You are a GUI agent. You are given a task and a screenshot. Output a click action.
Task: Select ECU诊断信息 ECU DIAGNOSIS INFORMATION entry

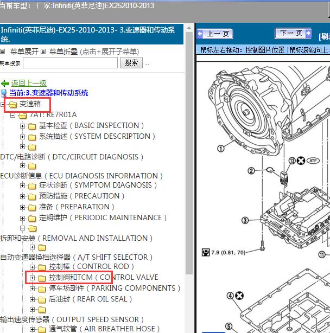[x=81, y=176]
